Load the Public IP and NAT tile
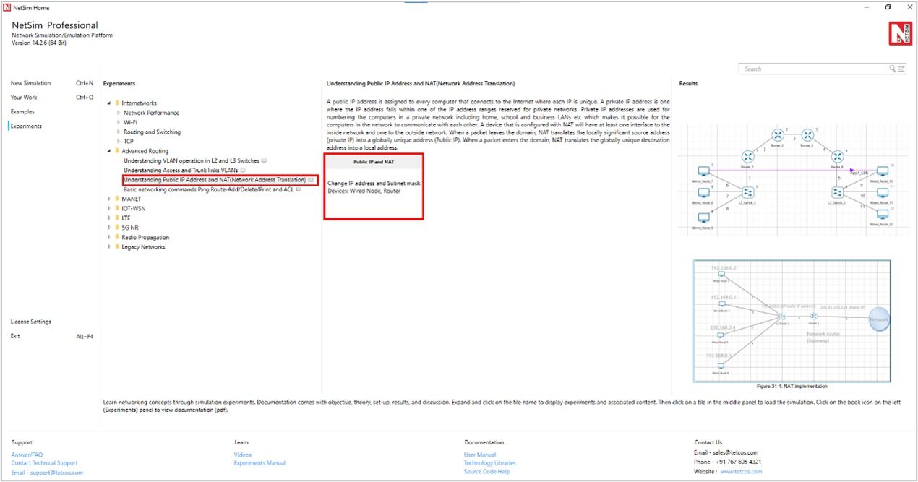The width and height of the screenshot is (918, 482). click(x=373, y=186)
